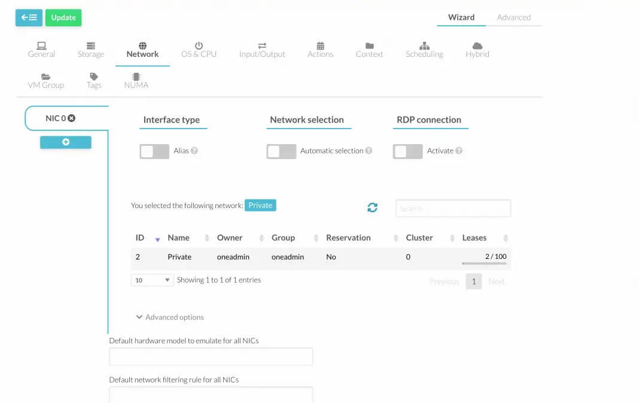
Task: Activate the RDP connection toggle
Action: point(407,151)
